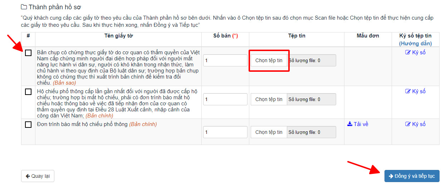Open Ký số for Đơn trình báo row

[x=415, y=124]
